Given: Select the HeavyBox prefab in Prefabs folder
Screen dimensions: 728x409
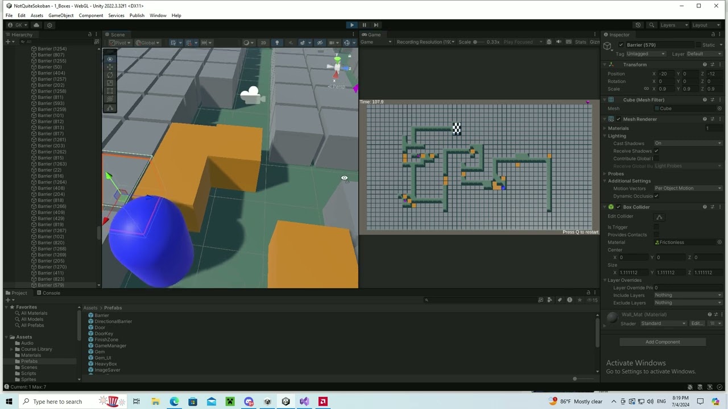Looking at the screenshot, I should coord(105,364).
